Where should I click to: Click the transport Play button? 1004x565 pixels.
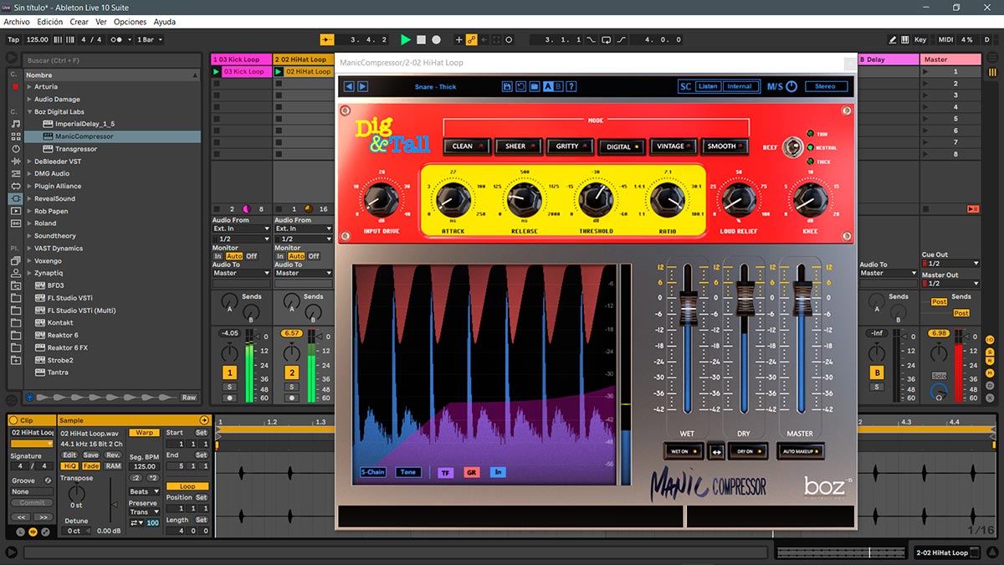[x=406, y=39]
